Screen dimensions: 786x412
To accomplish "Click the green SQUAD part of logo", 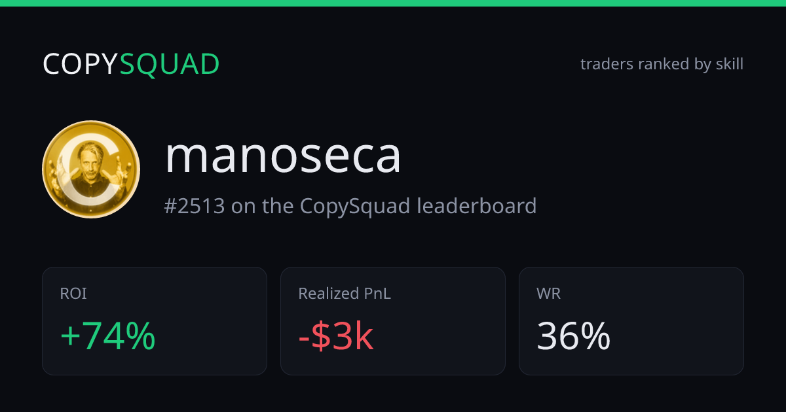I will [x=170, y=65].
